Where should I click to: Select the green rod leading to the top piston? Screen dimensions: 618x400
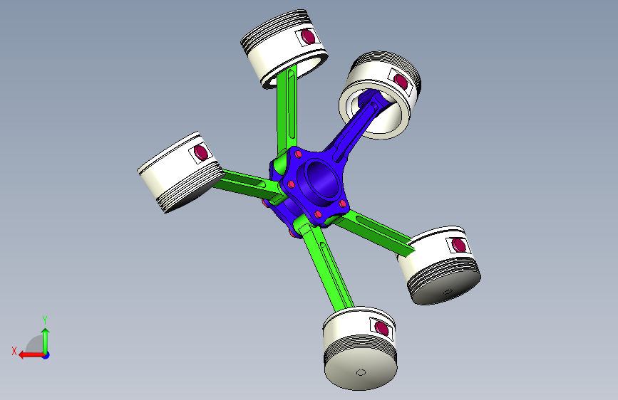pos(287,111)
